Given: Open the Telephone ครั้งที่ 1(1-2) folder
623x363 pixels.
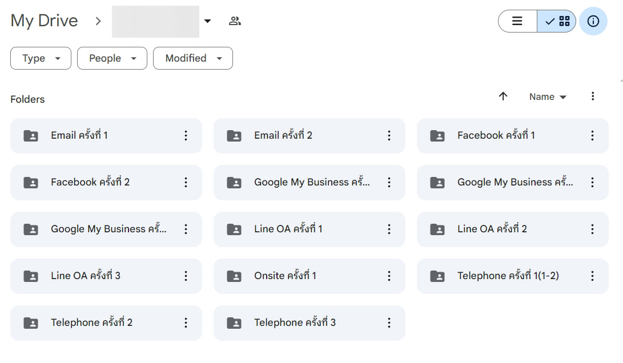Looking at the screenshot, I should click(x=508, y=276).
